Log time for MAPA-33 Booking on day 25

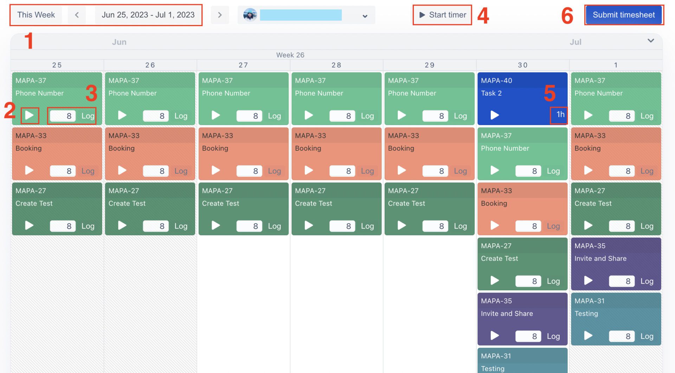[x=88, y=171]
